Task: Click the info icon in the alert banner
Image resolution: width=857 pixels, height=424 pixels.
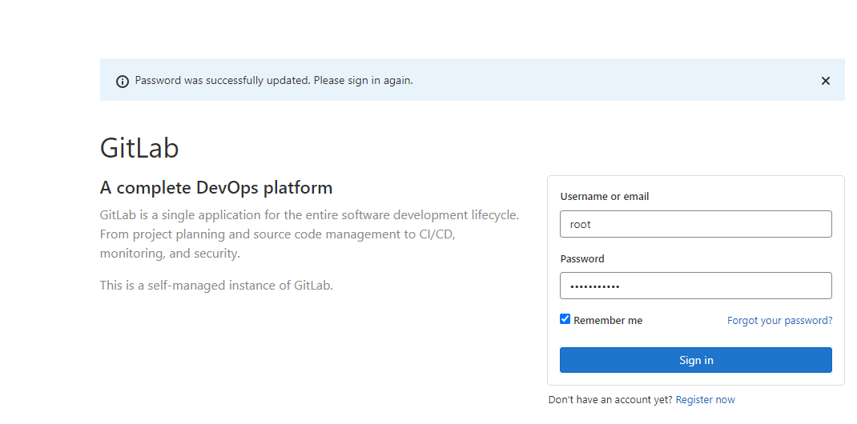Action: pos(123,82)
